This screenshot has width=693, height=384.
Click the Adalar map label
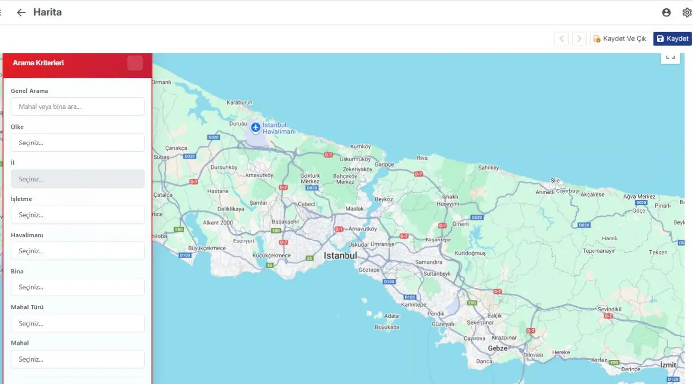click(392, 316)
